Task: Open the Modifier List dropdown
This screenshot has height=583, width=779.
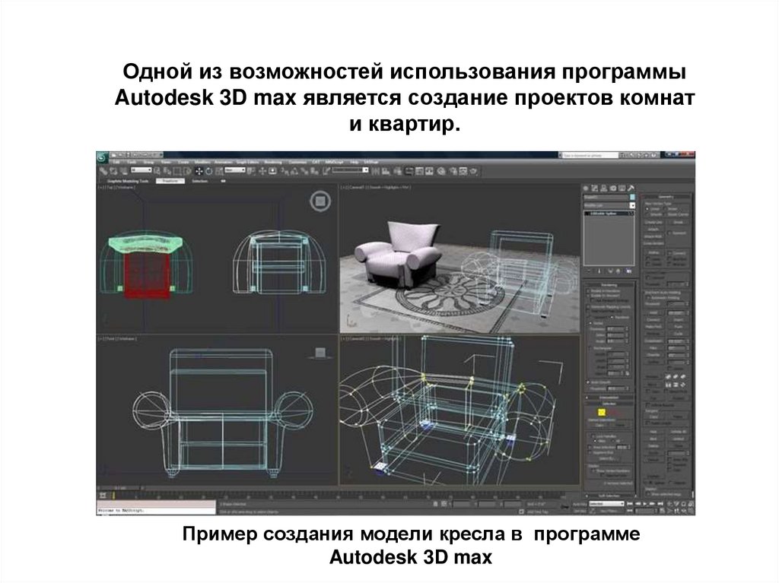Action: coord(609,205)
